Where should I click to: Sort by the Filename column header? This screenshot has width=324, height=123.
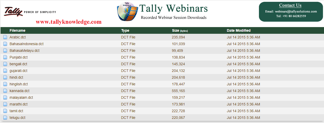[17, 30]
